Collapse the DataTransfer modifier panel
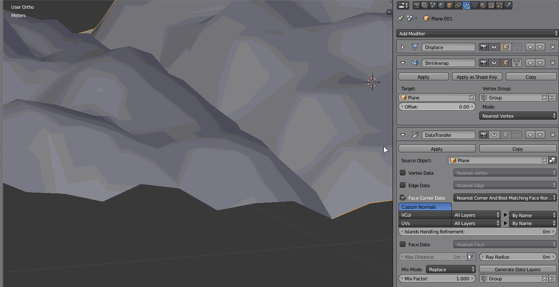Screen dimensions: 559x287 pos(402,134)
